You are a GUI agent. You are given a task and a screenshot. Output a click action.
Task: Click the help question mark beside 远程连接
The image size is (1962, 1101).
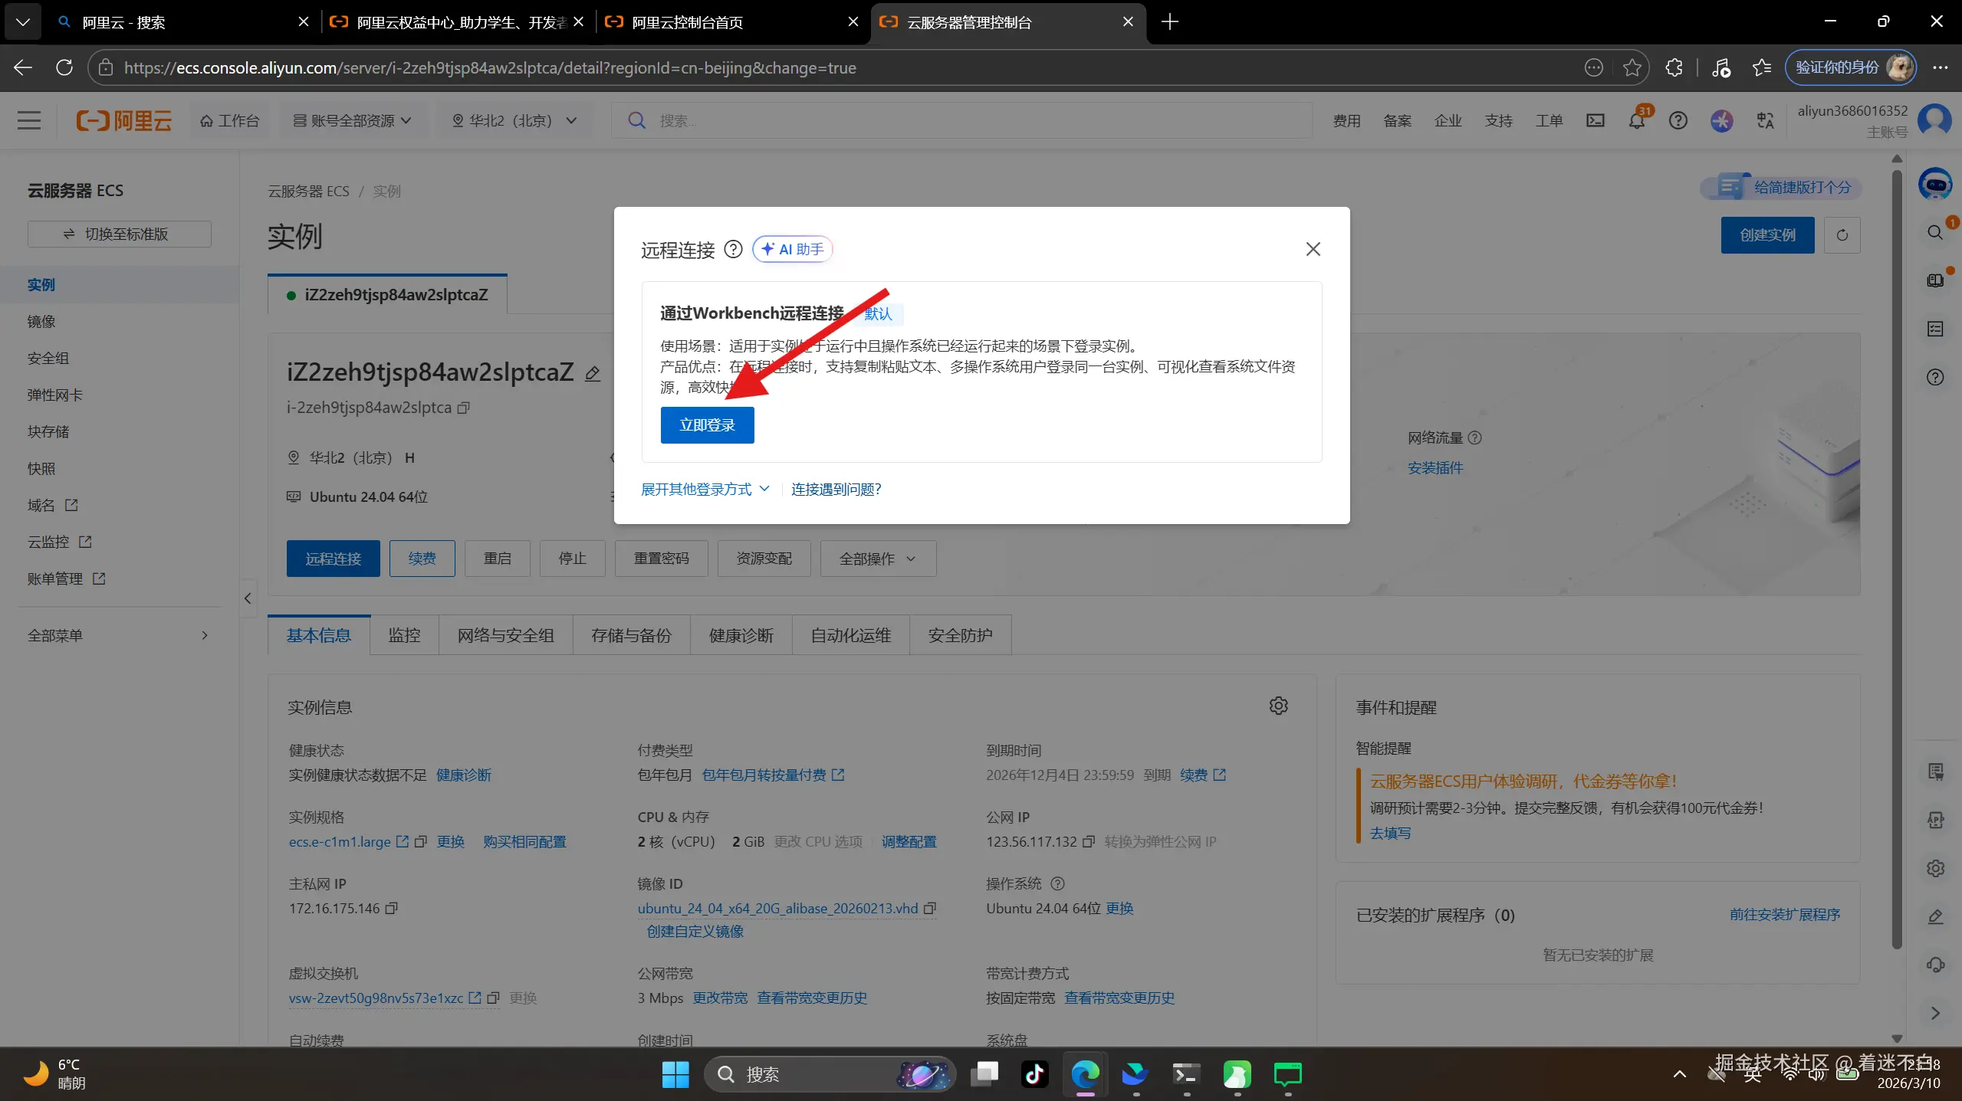(733, 250)
